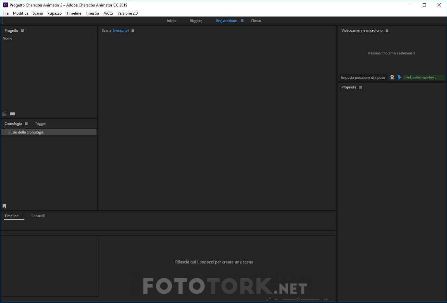Click the new scene clapperboard icon
Image resolution: width=447 pixels, height=303 pixels.
pos(4,114)
